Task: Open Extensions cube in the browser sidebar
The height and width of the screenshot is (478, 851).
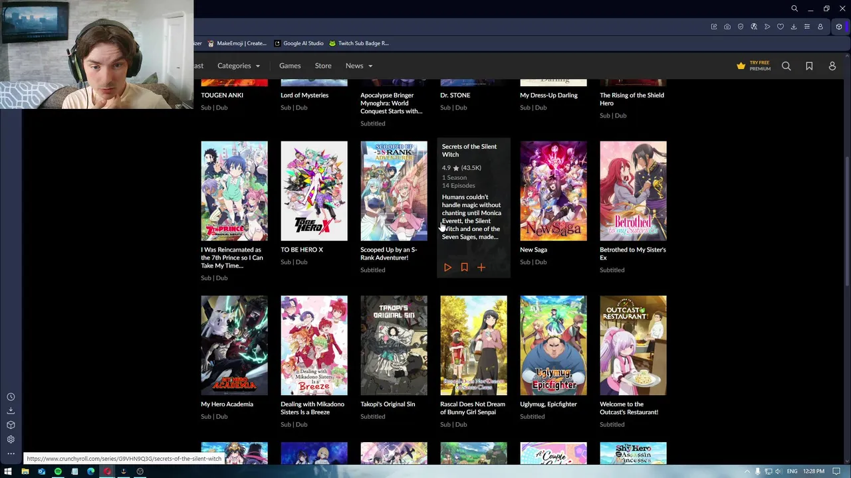Action: 11,425
